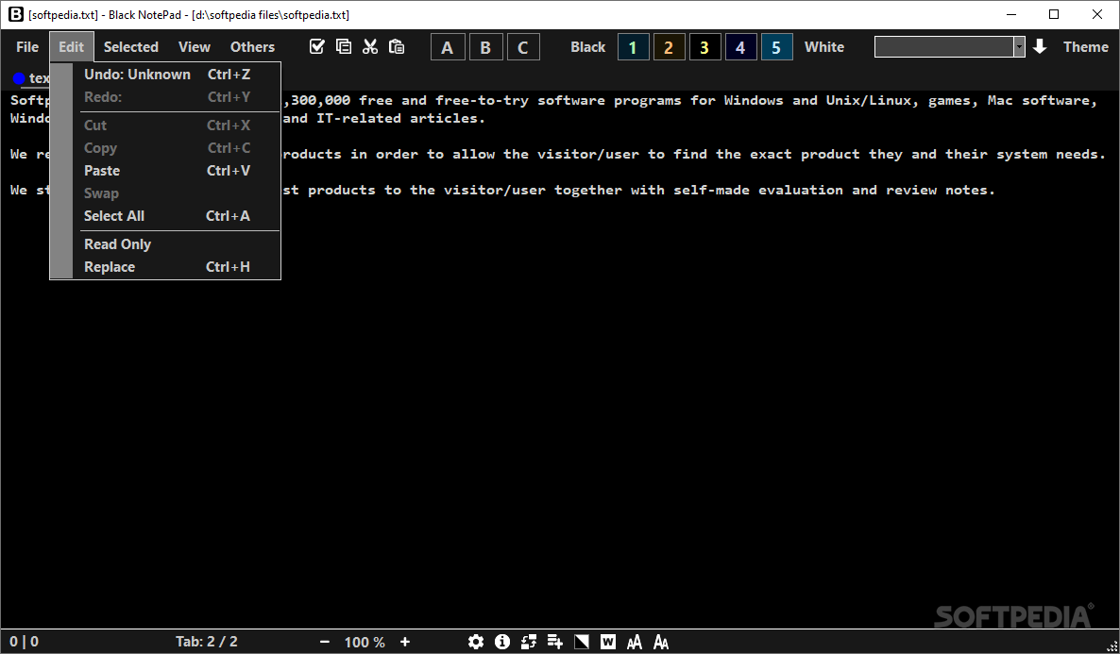
Task: Open the Selected menu
Action: [x=130, y=47]
